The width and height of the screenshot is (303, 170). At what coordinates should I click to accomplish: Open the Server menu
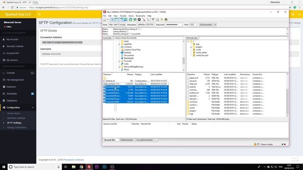pyautogui.click(x=131, y=16)
